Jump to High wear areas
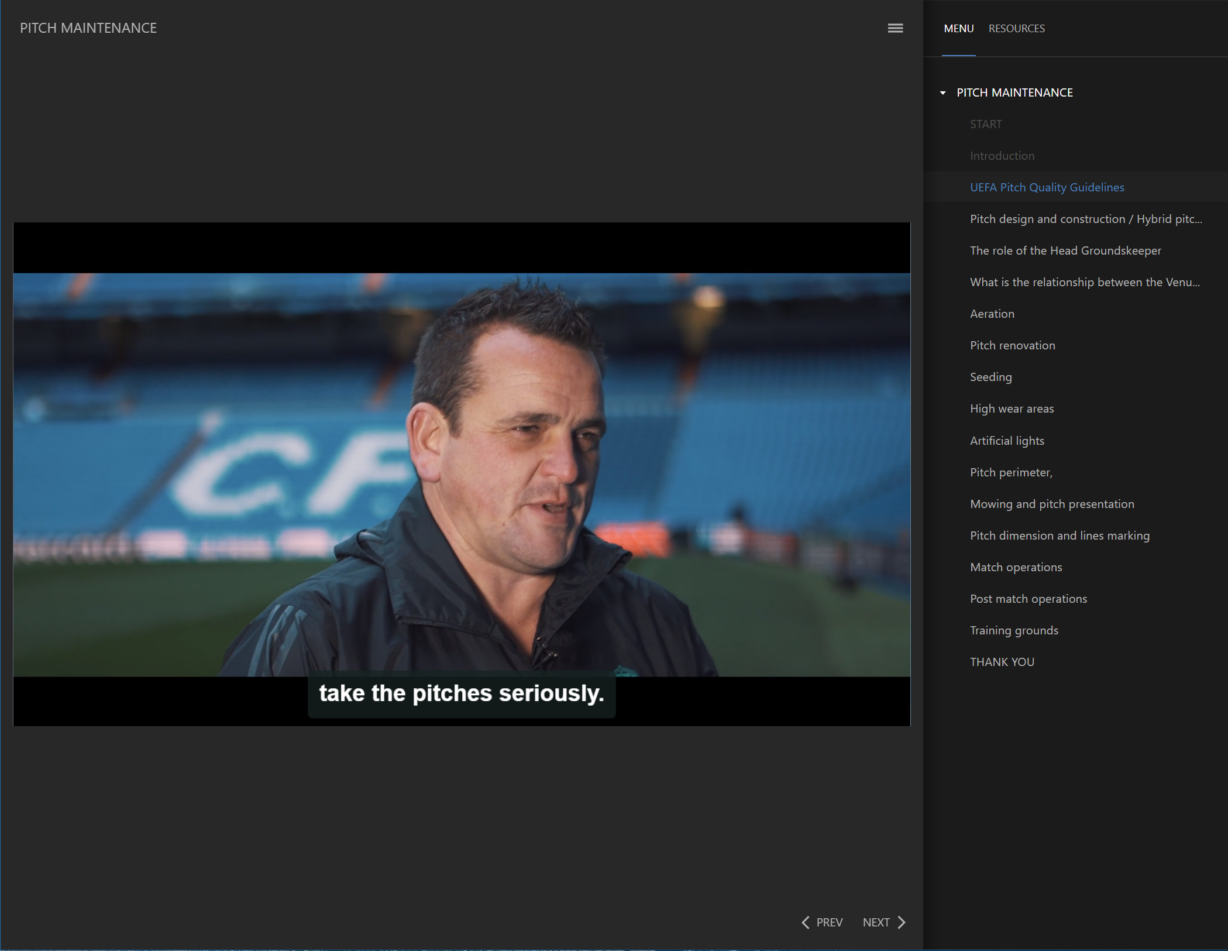Screen dimensions: 1228x951 click(1012, 408)
